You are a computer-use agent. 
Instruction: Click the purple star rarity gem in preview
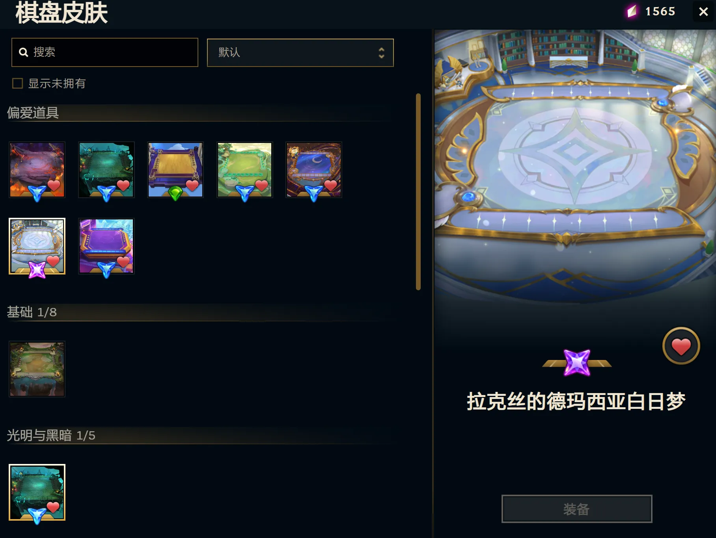(577, 363)
